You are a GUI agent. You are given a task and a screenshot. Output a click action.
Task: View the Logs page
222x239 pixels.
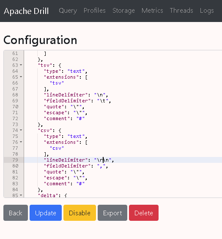(207, 11)
